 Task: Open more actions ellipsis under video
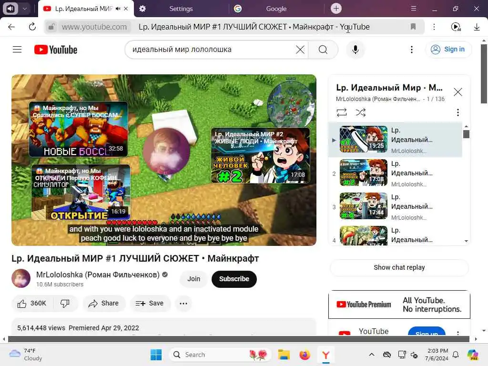(x=183, y=303)
